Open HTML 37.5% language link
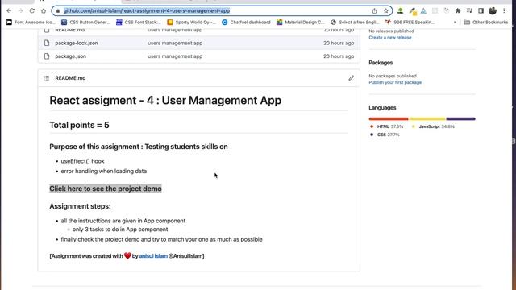The height and width of the screenshot is (290, 516). click(x=386, y=126)
